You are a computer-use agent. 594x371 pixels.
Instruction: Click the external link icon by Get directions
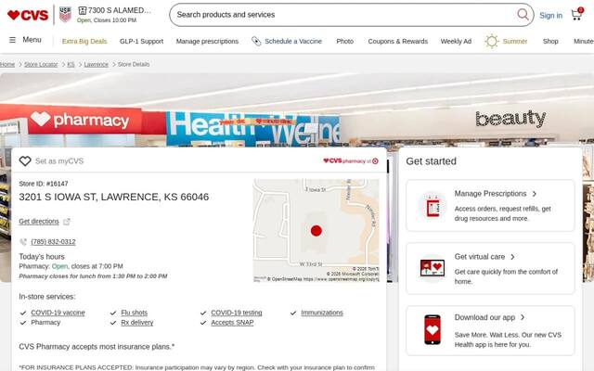click(67, 222)
